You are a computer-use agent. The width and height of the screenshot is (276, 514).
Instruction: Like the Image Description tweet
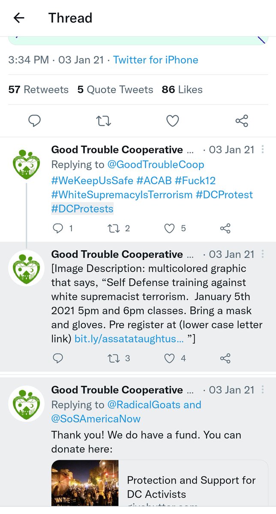pyautogui.click(x=170, y=358)
